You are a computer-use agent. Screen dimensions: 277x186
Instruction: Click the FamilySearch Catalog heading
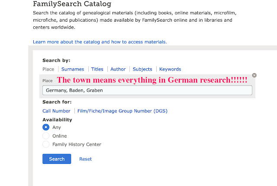[x=72, y=4]
